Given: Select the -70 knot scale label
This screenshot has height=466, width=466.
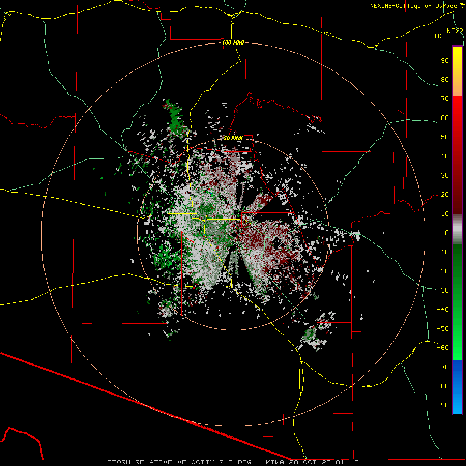Looking at the screenshot, I should (443, 367).
